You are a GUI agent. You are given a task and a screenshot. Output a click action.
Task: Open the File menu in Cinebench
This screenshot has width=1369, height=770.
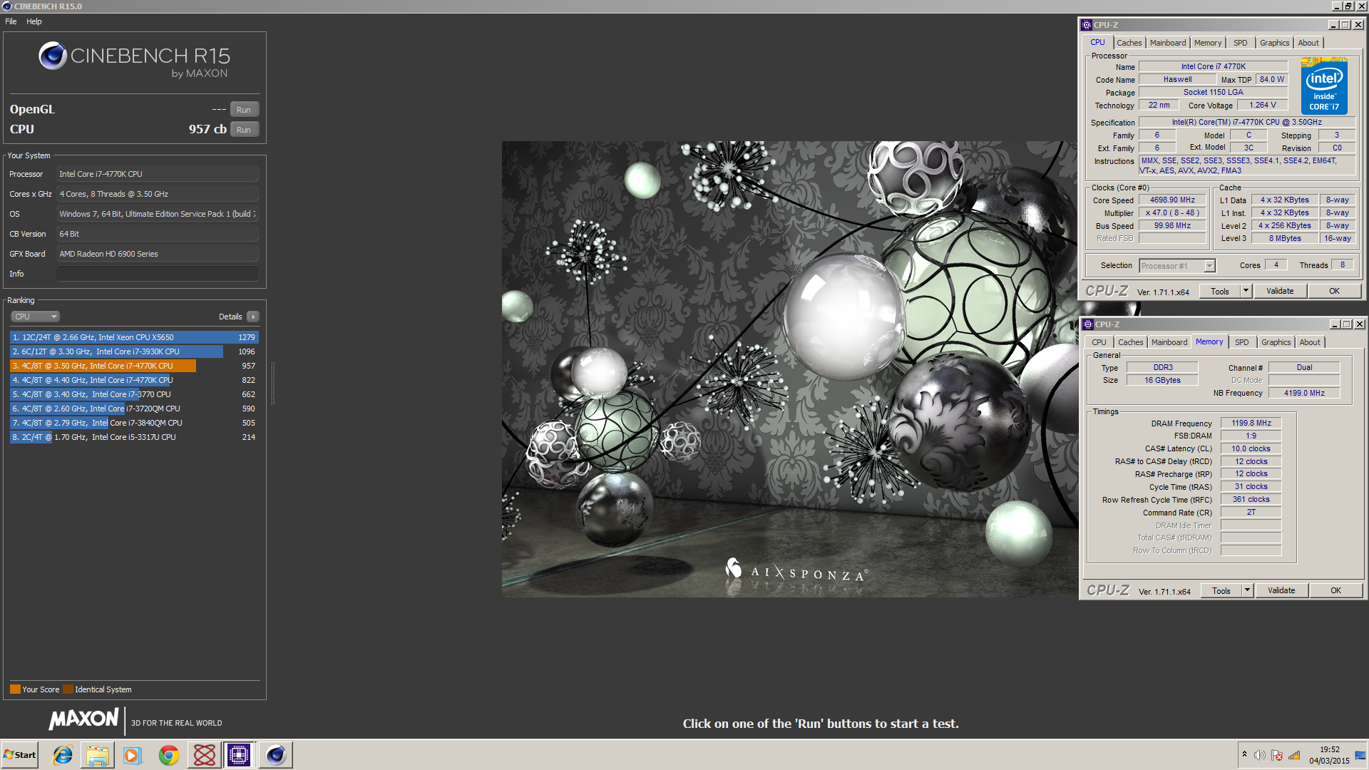(11, 21)
